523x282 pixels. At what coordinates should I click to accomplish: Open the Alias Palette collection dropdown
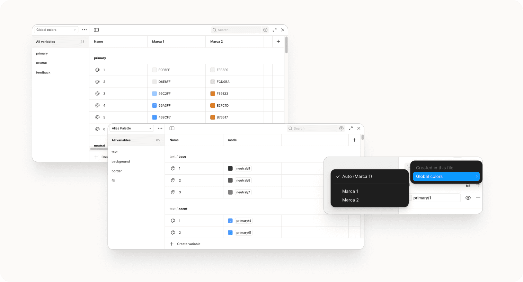132,128
